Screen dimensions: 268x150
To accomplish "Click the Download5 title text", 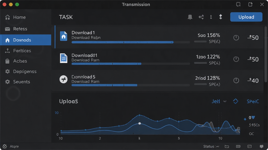I will pyautogui.click(x=83, y=77).
